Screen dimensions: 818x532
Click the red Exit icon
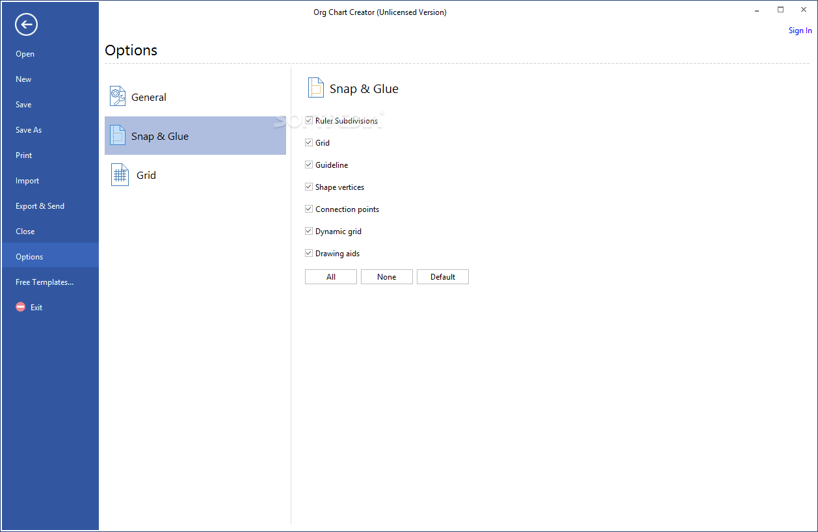(x=21, y=307)
